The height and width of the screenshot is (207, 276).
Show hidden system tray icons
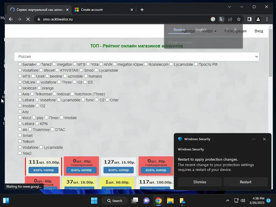pos(227,201)
